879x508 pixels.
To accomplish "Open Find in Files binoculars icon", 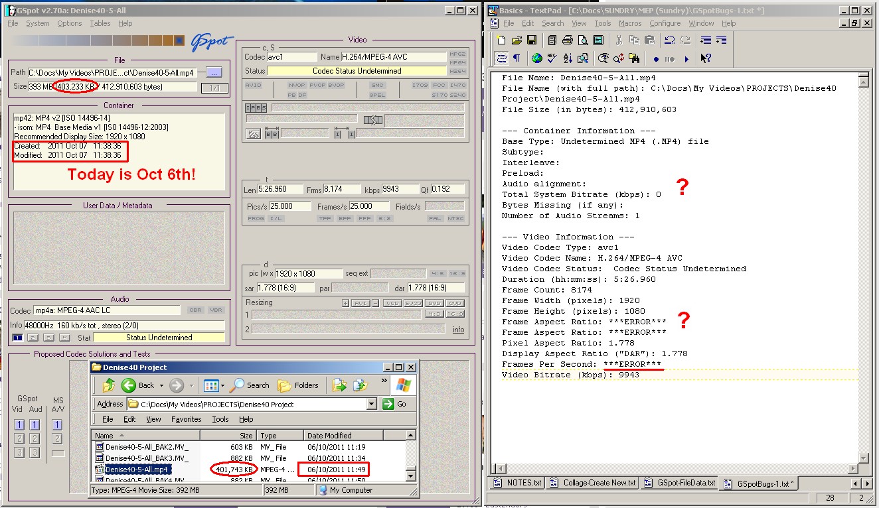I will [x=634, y=58].
